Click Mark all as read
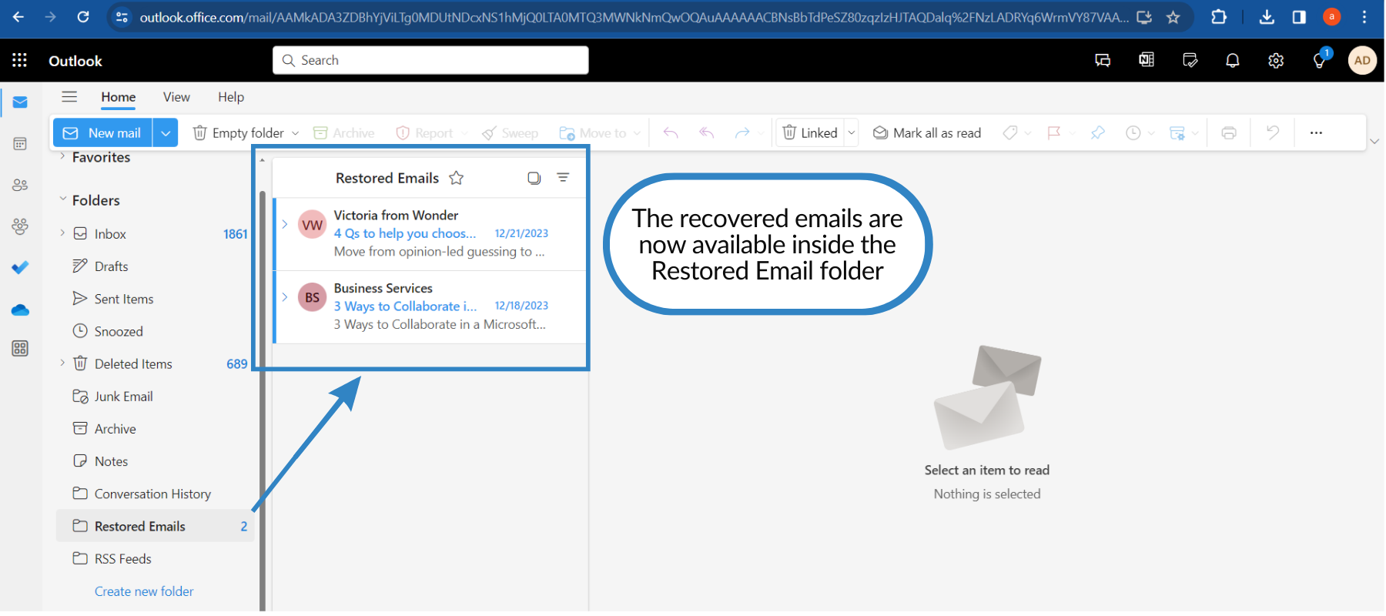1386x616 pixels. pos(927,133)
